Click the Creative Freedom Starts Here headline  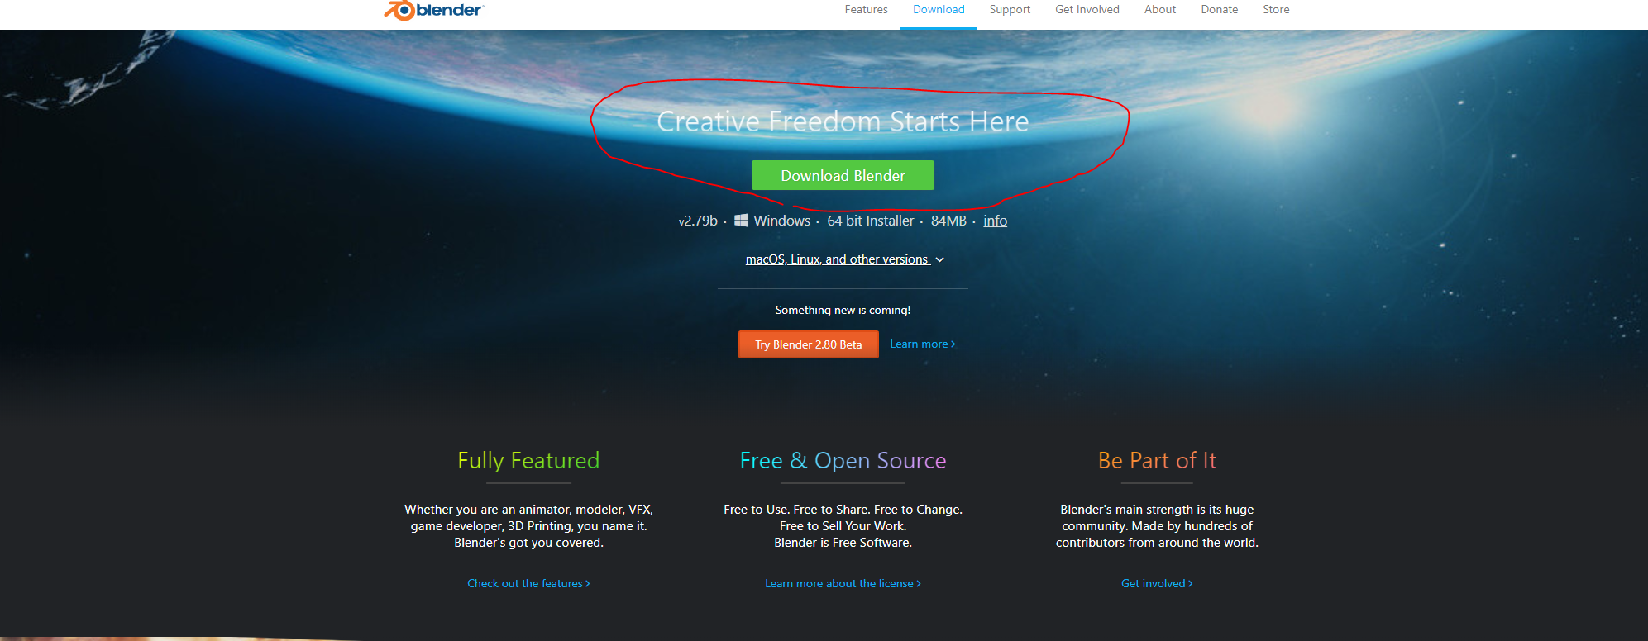pos(843,121)
